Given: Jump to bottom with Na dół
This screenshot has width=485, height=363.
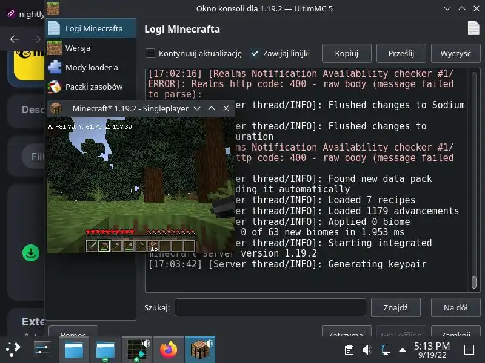Looking at the screenshot, I should pyautogui.click(x=455, y=307).
